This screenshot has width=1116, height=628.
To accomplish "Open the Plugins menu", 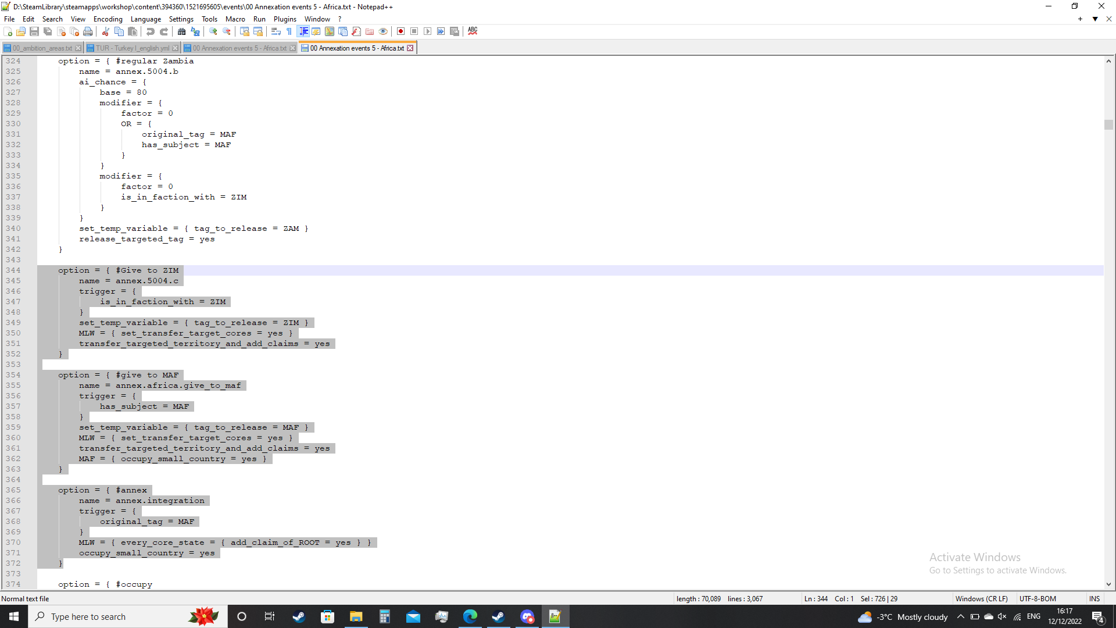I will [285, 19].
